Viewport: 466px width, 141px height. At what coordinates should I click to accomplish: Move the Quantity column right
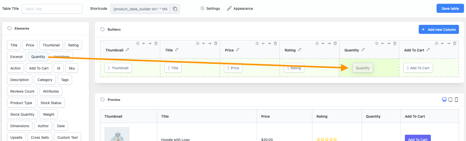point(389,43)
